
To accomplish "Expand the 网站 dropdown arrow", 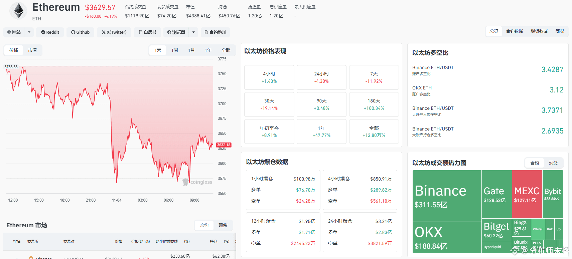I will coord(29,32).
